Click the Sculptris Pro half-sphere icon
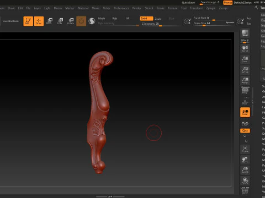Viewport: 265px width, 198px height. click(x=92, y=21)
